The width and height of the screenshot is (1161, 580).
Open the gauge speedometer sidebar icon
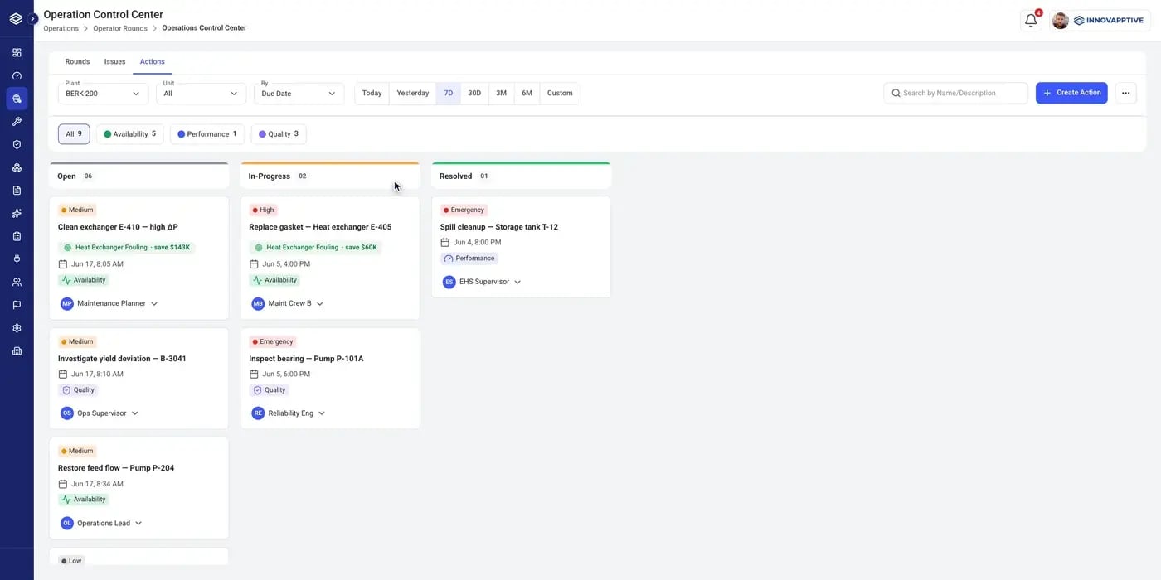[17, 75]
